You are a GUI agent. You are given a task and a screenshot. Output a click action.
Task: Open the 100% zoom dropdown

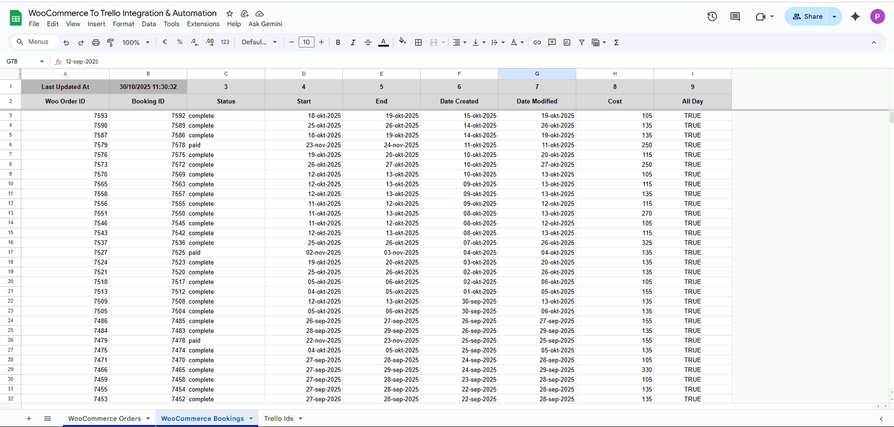(x=136, y=42)
